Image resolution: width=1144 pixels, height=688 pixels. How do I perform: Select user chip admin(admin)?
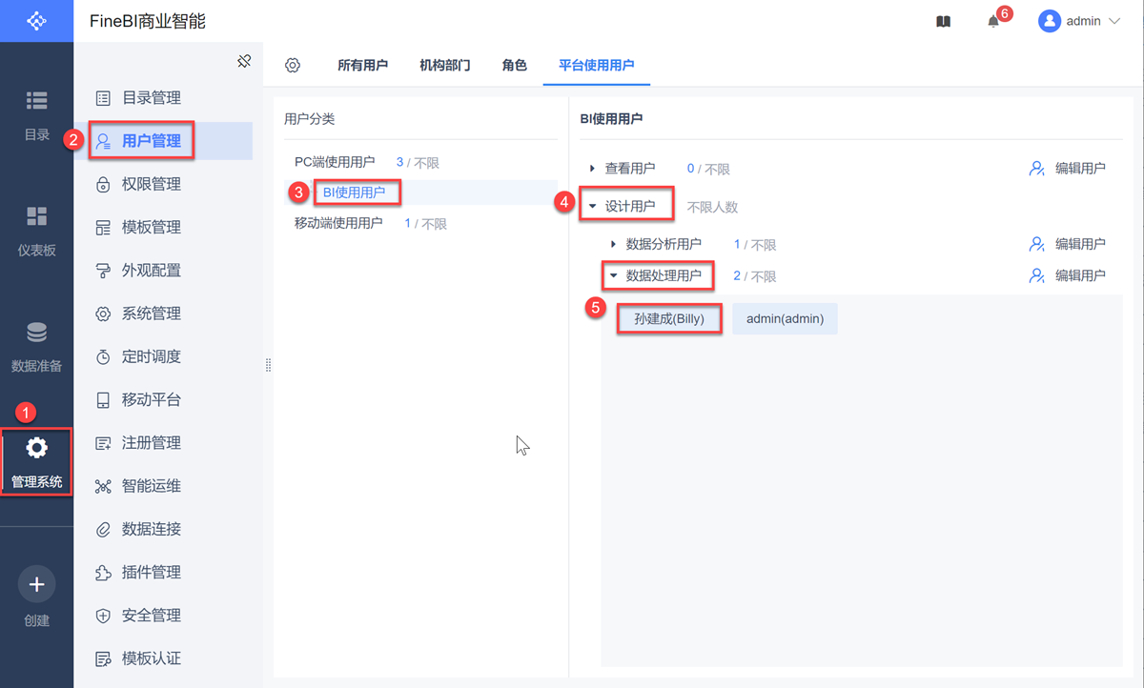785,319
